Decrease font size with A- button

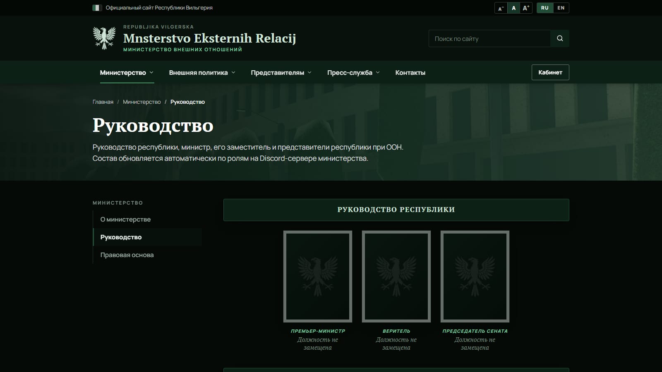(x=501, y=8)
